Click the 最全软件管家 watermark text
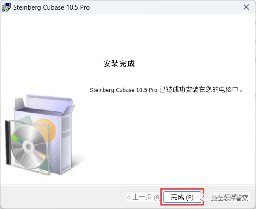Viewport: 256px width, 209px height. (x=230, y=198)
